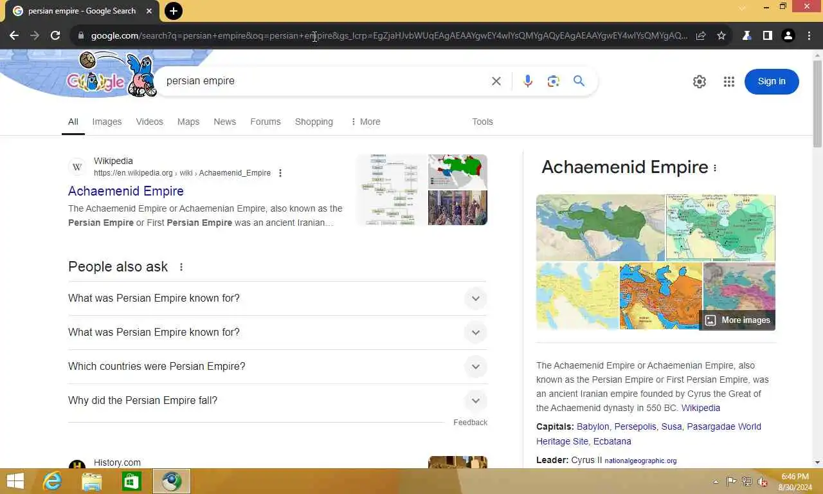Submit search with the magnifying glass icon
This screenshot has height=494, width=823.
579,81
